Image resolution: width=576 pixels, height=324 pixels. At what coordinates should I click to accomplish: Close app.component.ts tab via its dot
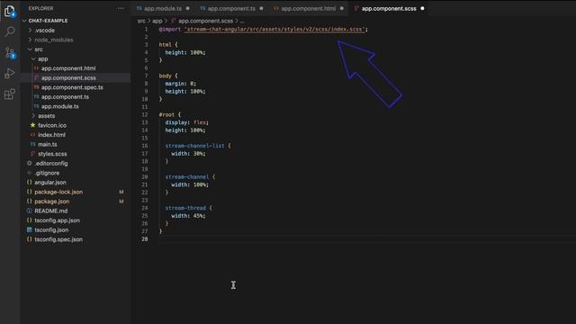click(261, 8)
